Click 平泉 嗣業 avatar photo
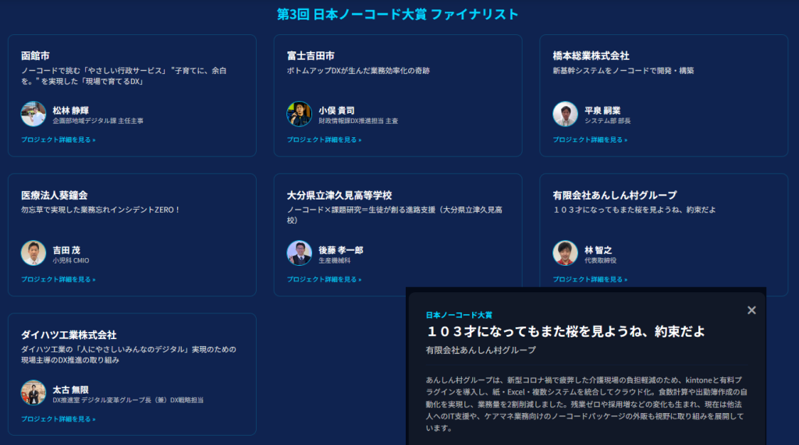Viewport: 799px width, 445px height. coord(565,114)
